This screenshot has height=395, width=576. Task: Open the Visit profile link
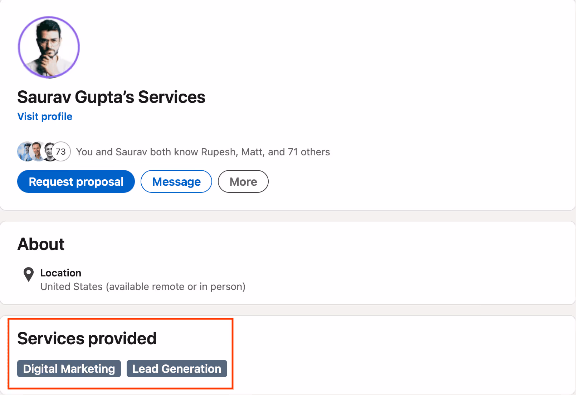pos(44,116)
